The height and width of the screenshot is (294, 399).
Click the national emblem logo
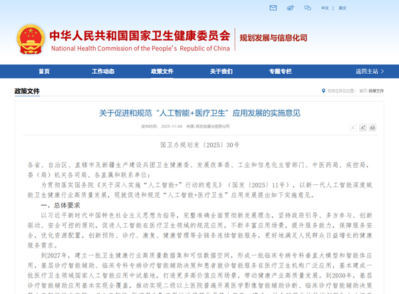(31, 39)
